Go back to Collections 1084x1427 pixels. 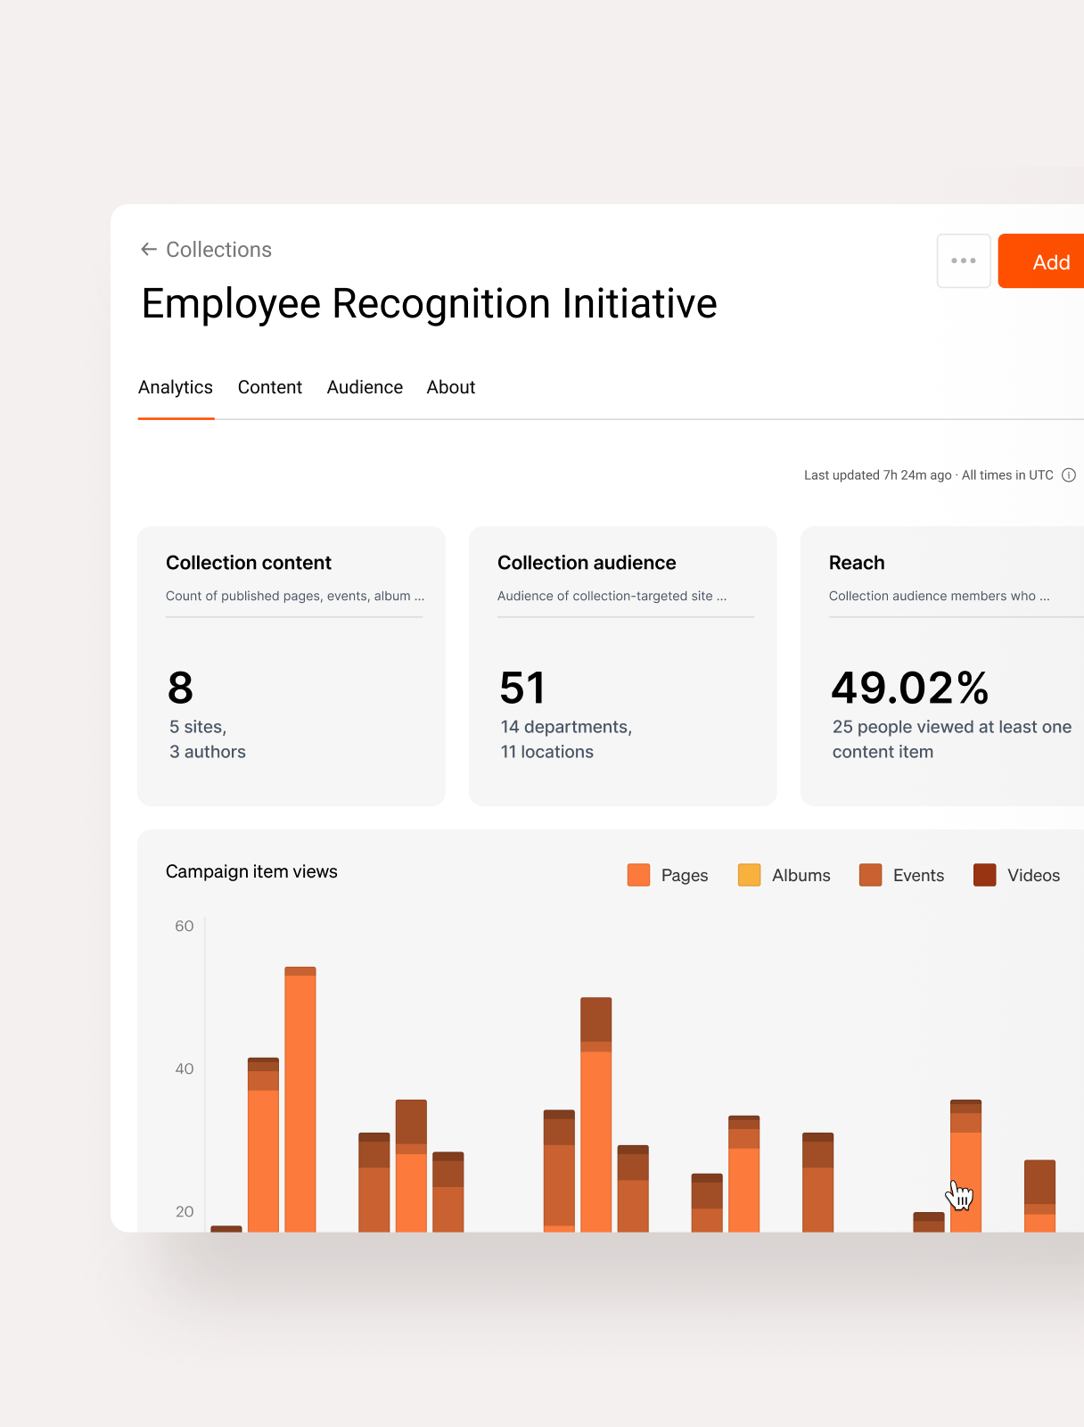[218, 250]
